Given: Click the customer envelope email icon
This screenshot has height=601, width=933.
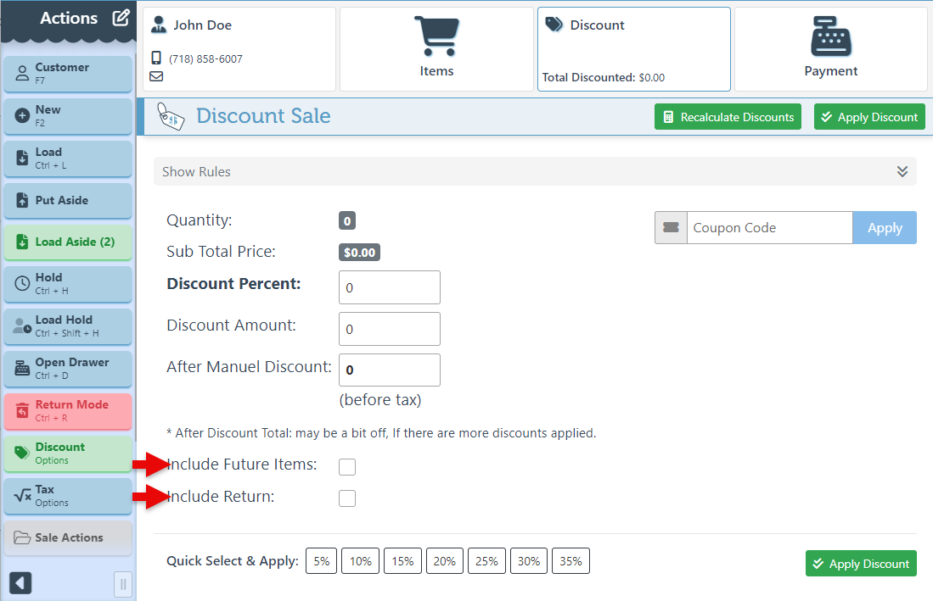Looking at the screenshot, I should pyautogui.click(x=157, y=76).
